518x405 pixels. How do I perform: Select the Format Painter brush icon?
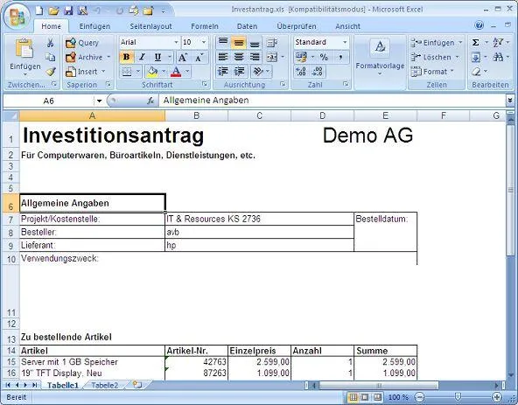51,72
